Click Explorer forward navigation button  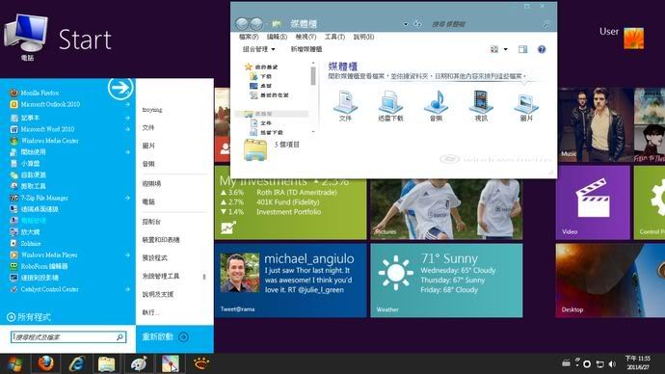[256, 24]
